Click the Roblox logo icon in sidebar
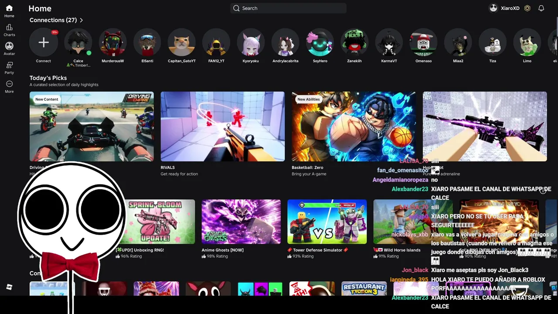This screenshot has height=314, width=558. tap(9, 287)
